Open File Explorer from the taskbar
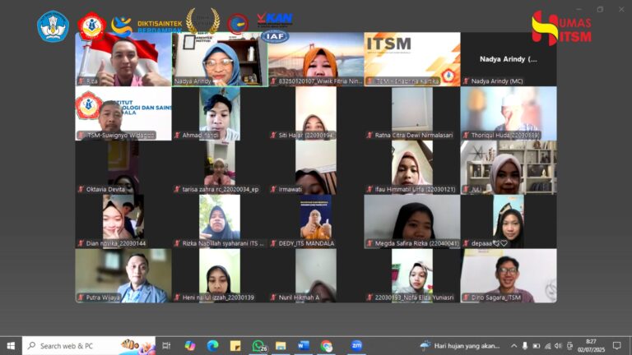Screen dimensions: 632x355 [281, 346]
